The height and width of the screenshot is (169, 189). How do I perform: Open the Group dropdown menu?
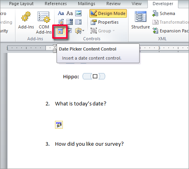pos(103,31)
